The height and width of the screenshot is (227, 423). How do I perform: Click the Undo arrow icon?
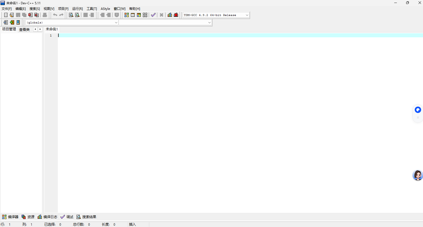[x=55, y=15]
